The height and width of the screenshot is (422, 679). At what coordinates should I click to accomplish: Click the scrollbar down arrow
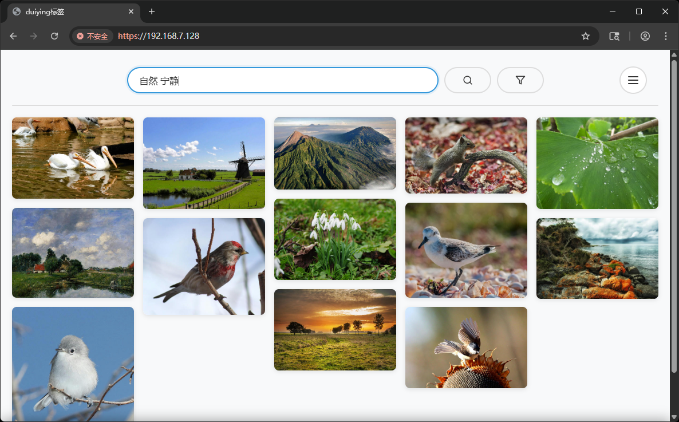674,416
